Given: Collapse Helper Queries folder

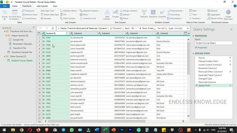Looking at the screenshot, I should [6, 35].
